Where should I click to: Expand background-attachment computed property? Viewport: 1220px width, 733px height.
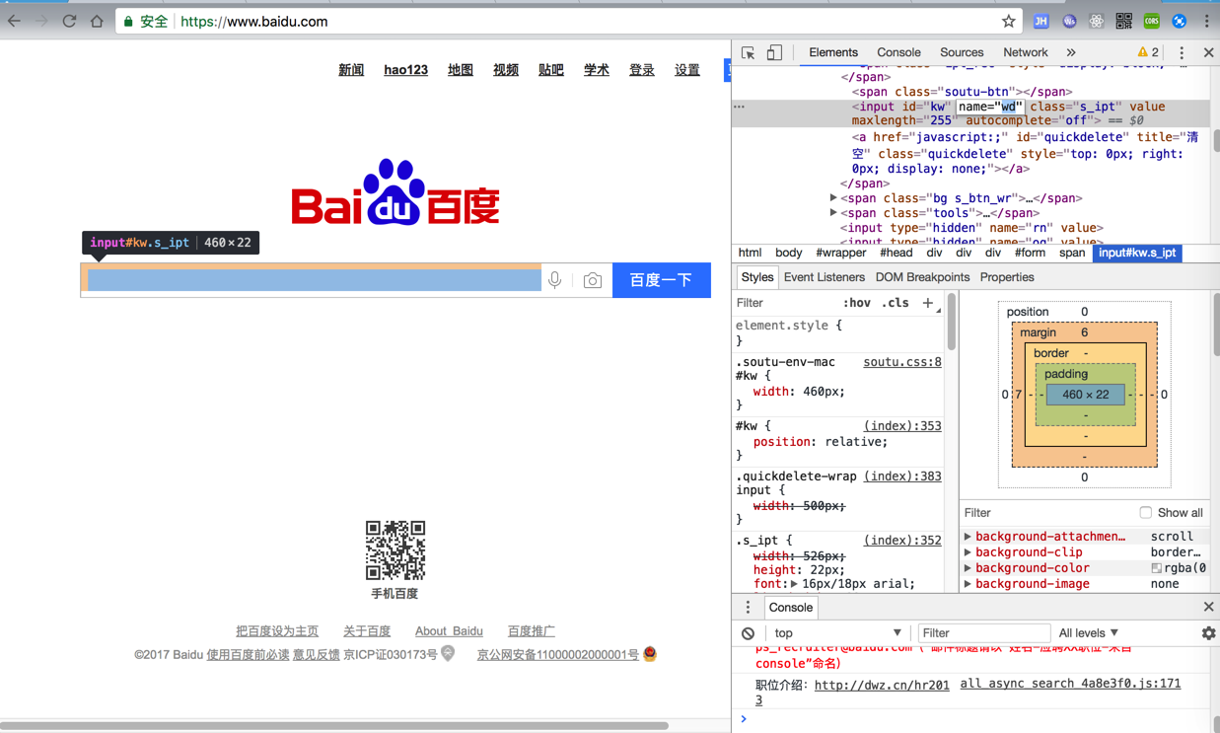point(968,537)
